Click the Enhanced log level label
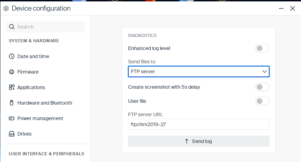The width and height of the screenshot is (301, 162). tap(149, 48)
